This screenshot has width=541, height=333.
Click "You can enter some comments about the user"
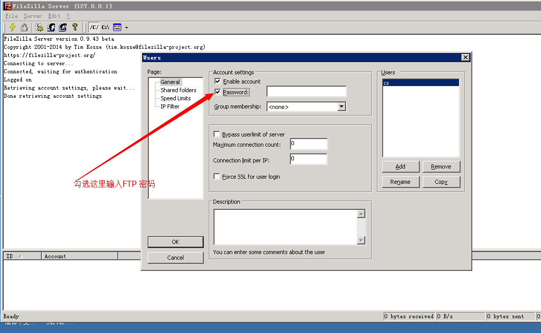click(269, 252)
